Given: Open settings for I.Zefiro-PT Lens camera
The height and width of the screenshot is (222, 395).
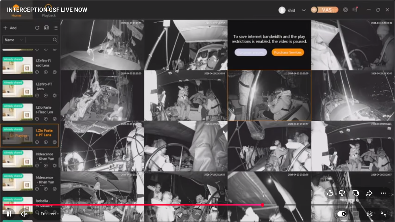Looking at the screenshot, I should click(55, 95).
